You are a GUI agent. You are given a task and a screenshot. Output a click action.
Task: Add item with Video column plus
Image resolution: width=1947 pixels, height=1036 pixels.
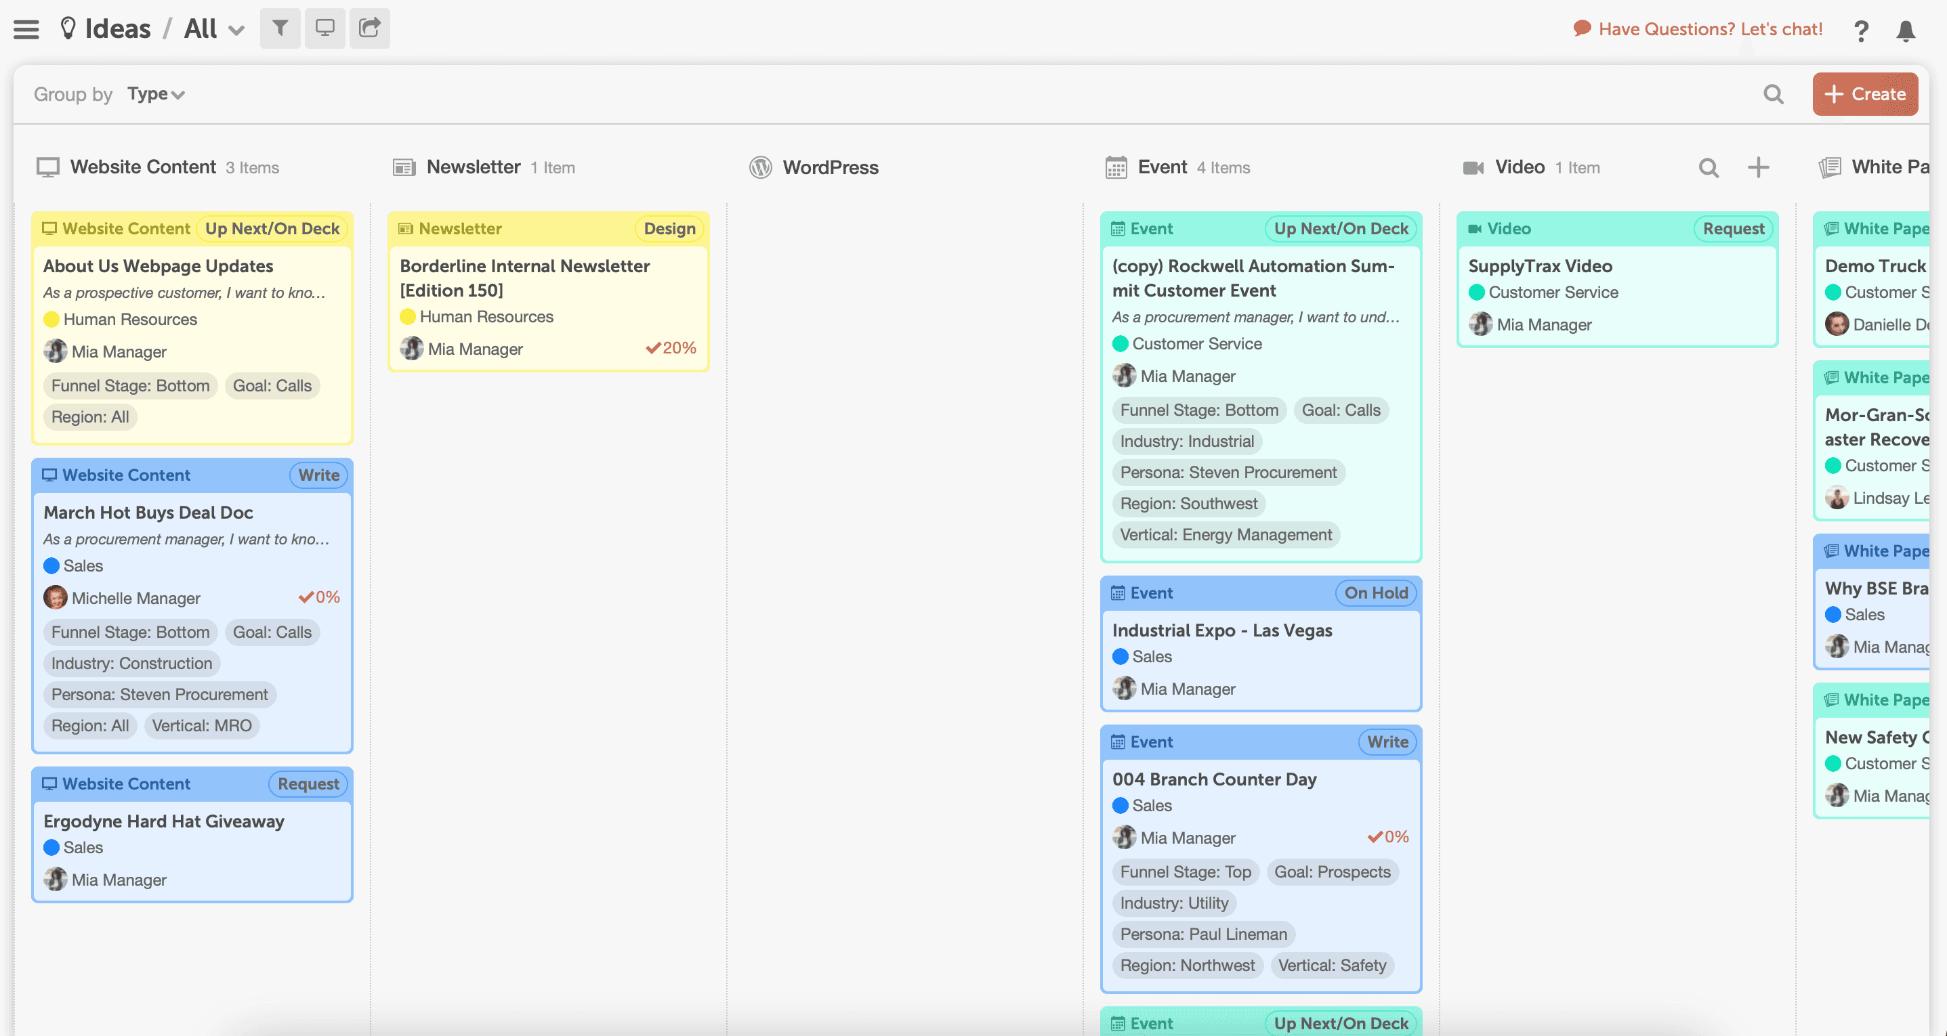click(x=1758, y=168)
